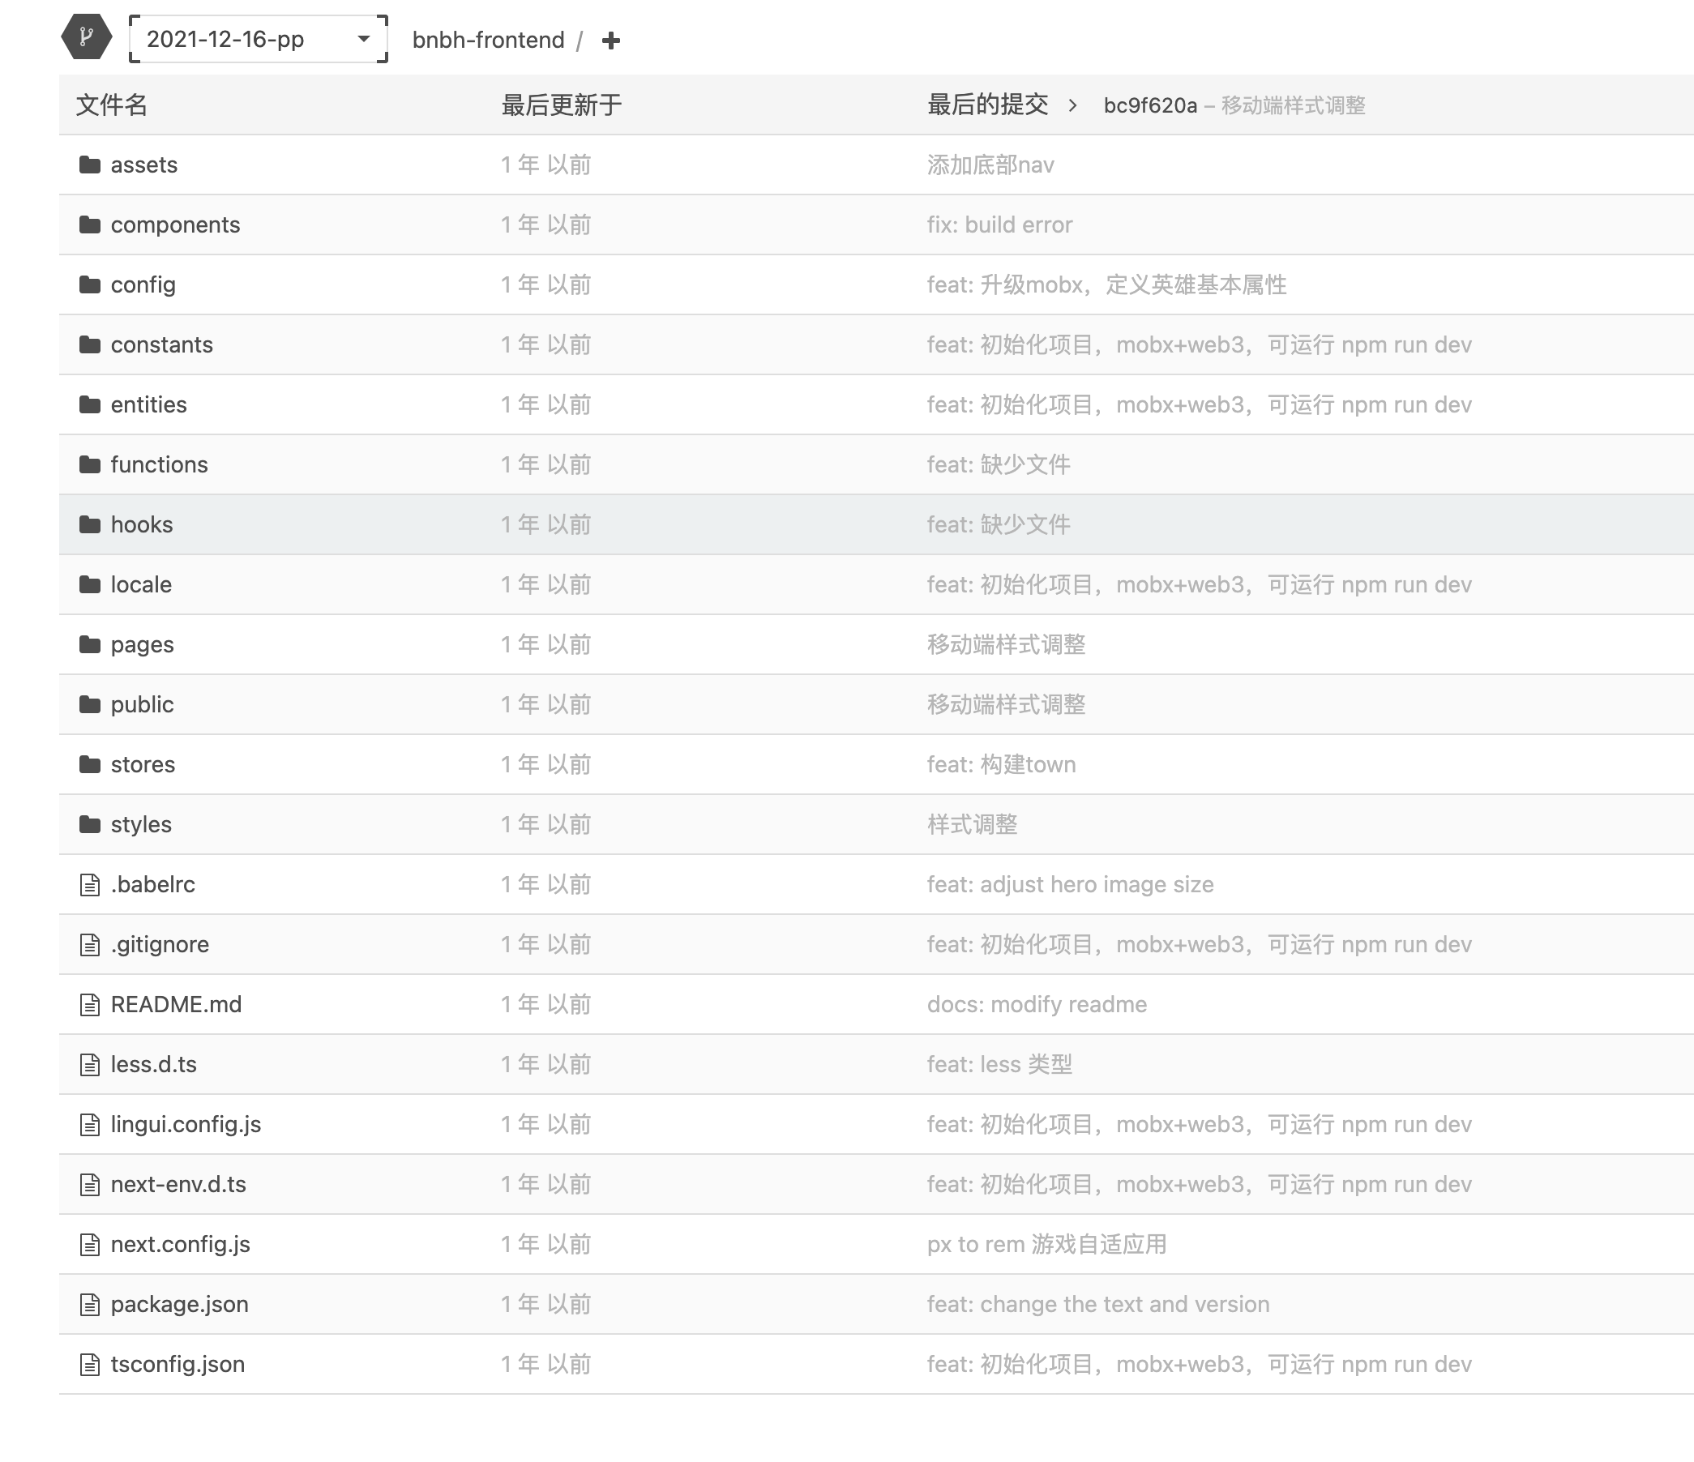The height and width of the screenshot is (1462, 1694).
Task: Open the entities folder name
Action: pyautogui.click(x=149, y=404)
